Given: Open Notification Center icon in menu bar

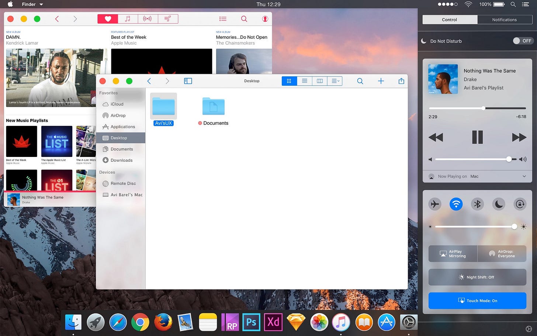Looking at the screenshot, I should point(526,4).
